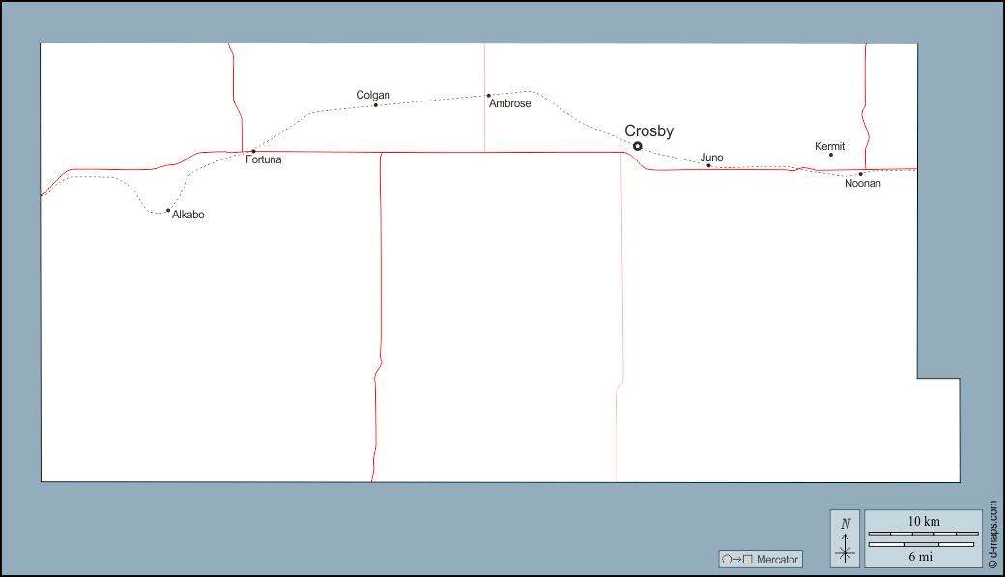This screenshot has width=1005, height=577.
Task: Click the Juno town dot marker
Action: pos(708,165)
